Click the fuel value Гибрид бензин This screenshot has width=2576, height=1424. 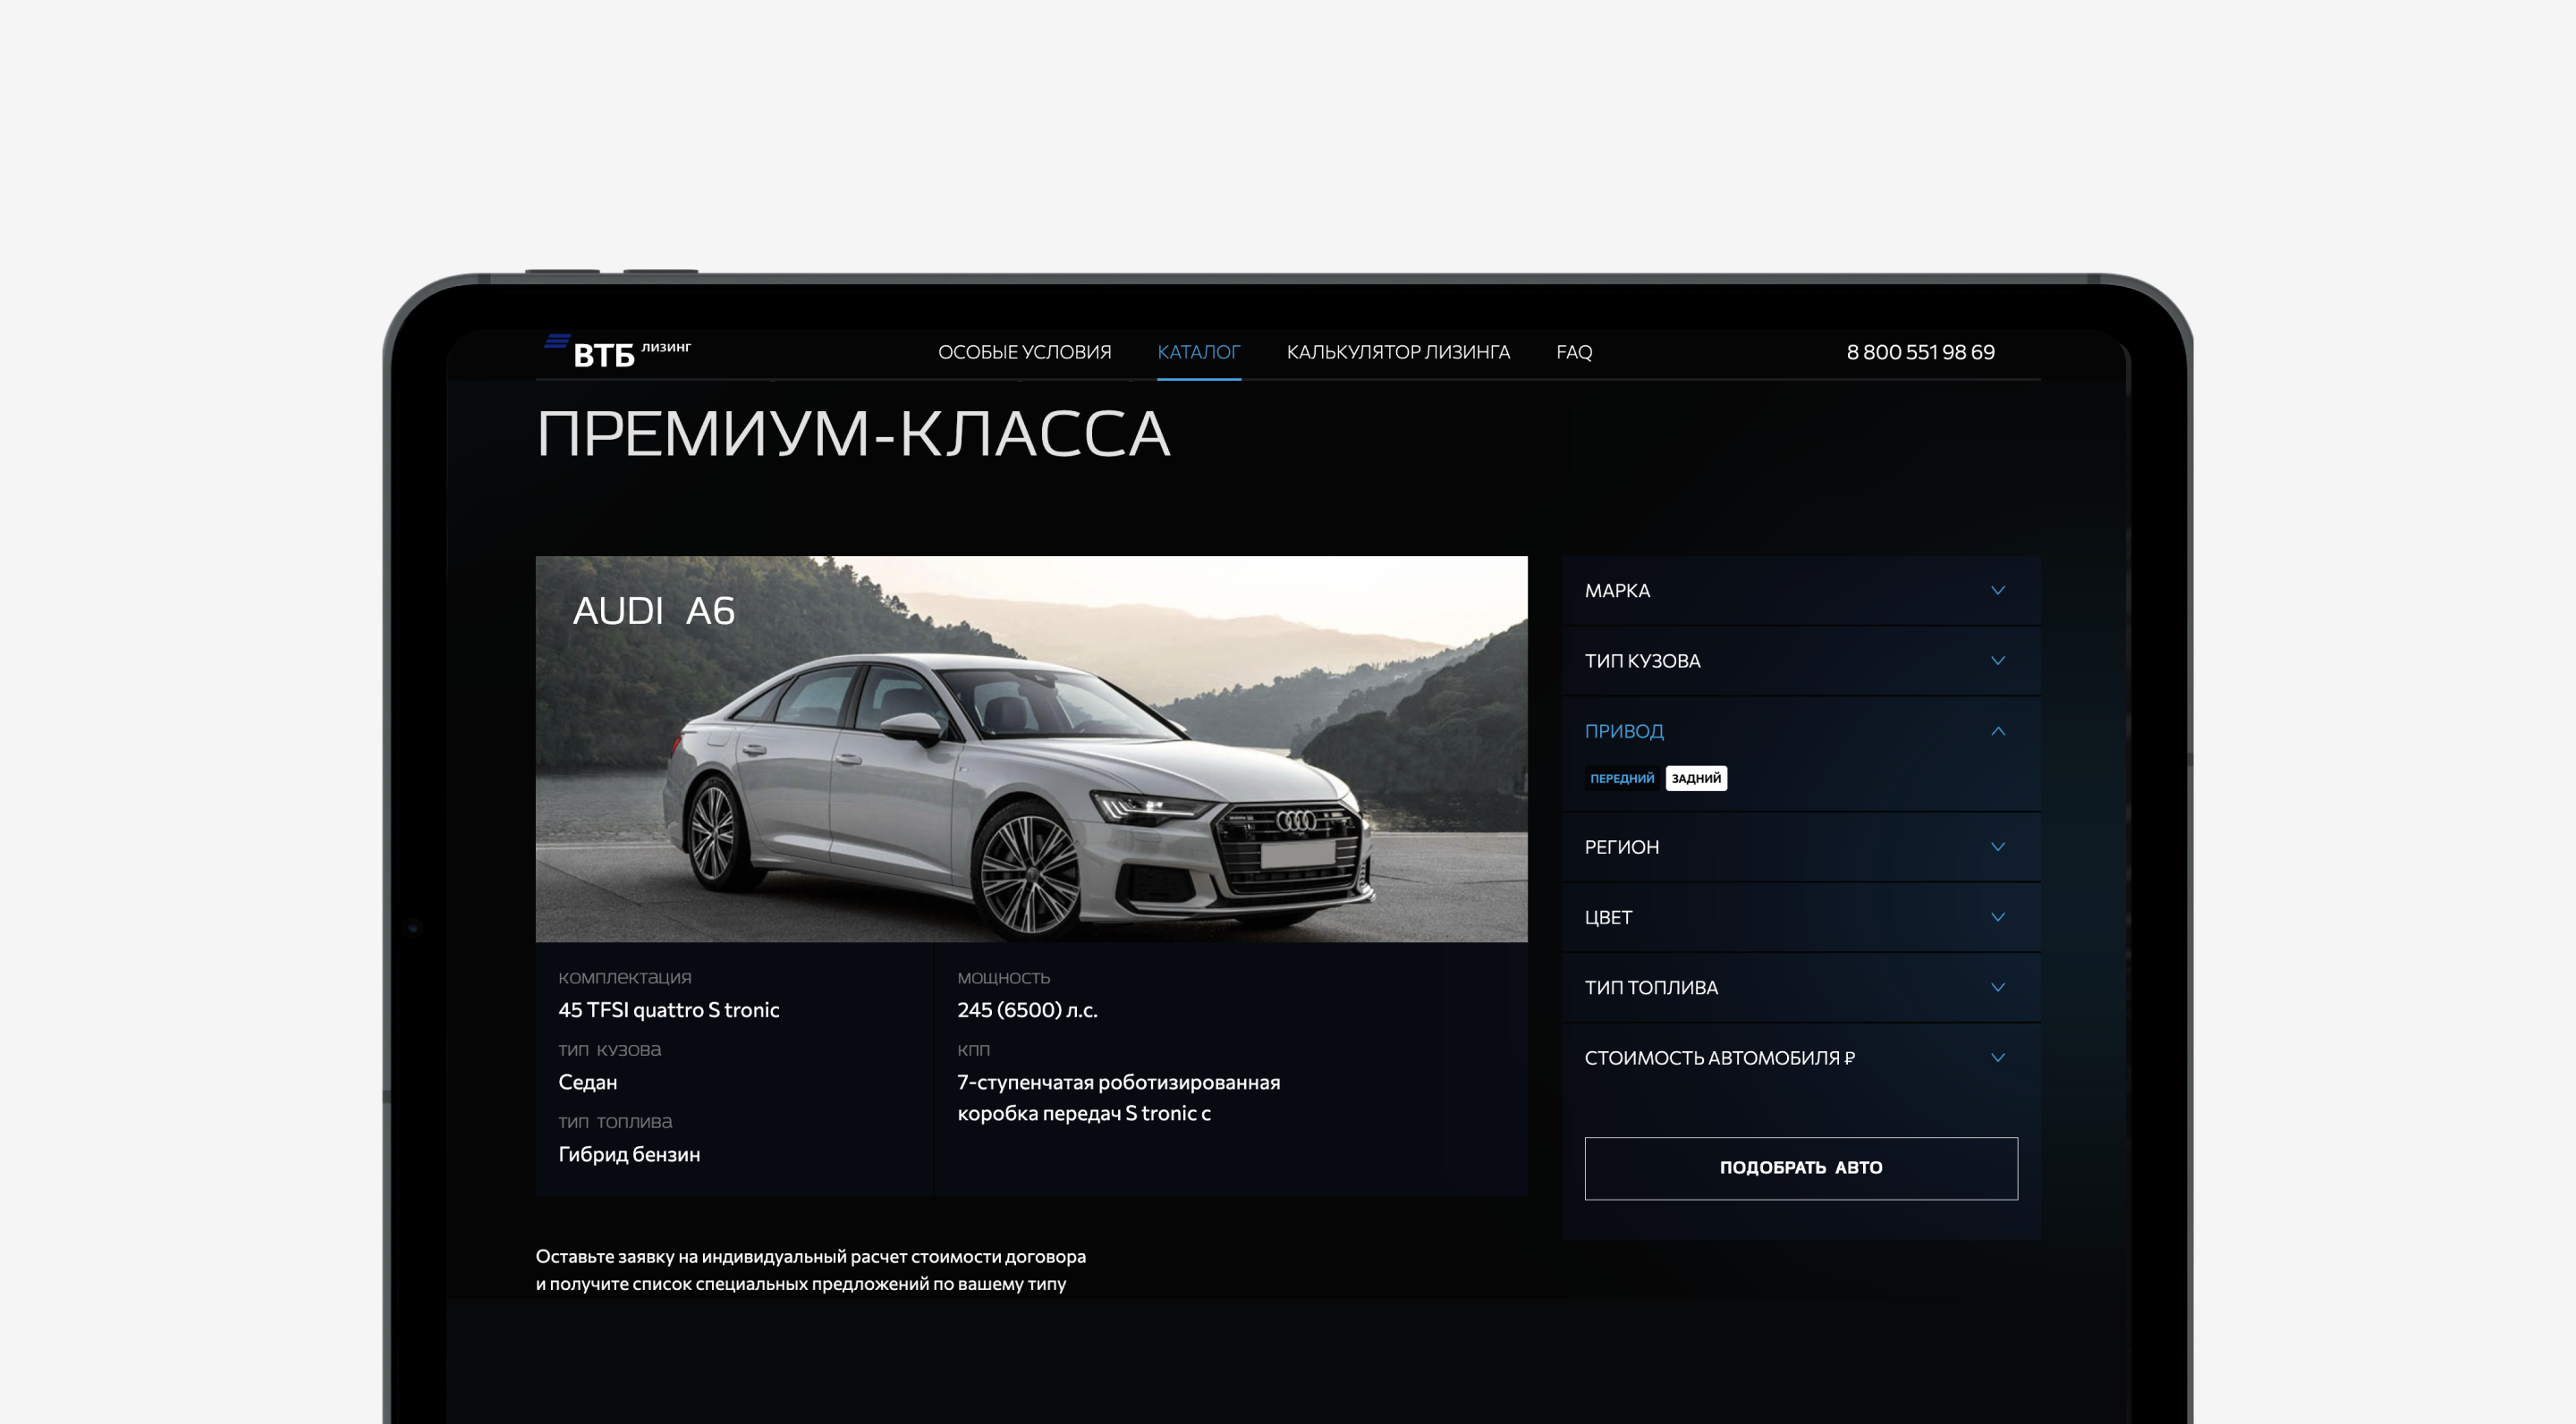pos(629,1154)
